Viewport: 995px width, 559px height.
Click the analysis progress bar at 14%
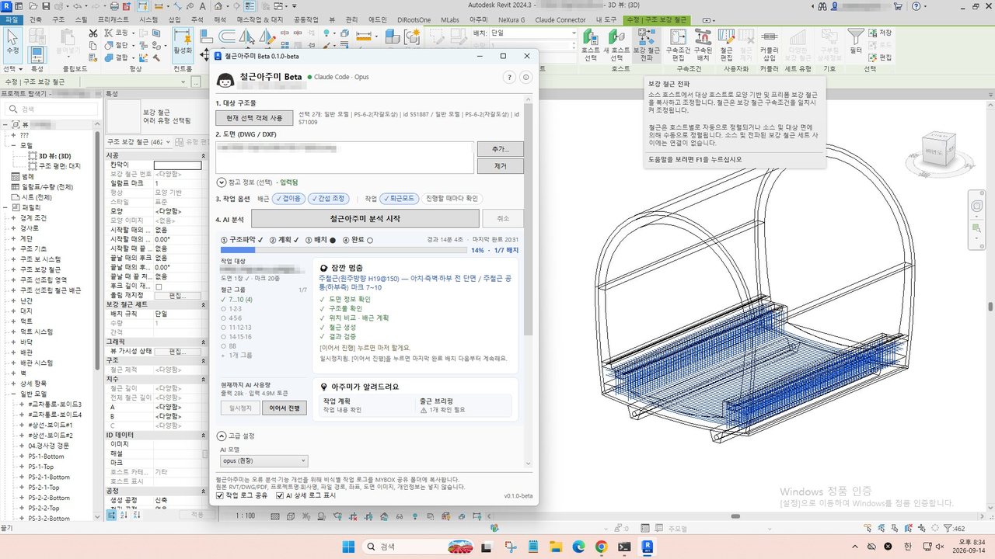[x=343, y=250]
